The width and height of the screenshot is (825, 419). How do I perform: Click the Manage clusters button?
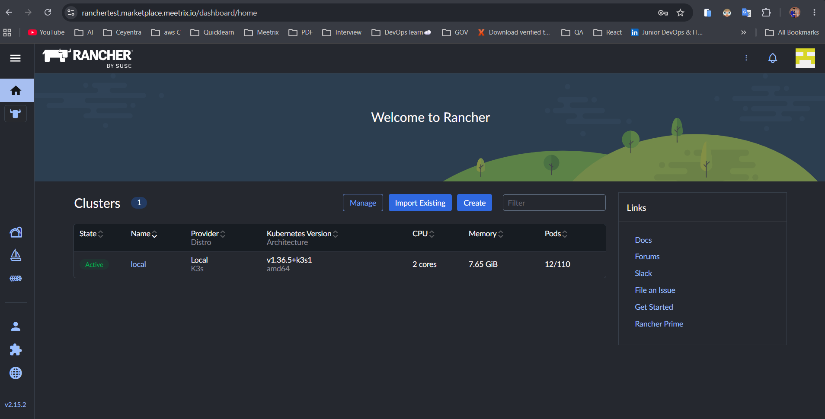(x=363, y=203)
